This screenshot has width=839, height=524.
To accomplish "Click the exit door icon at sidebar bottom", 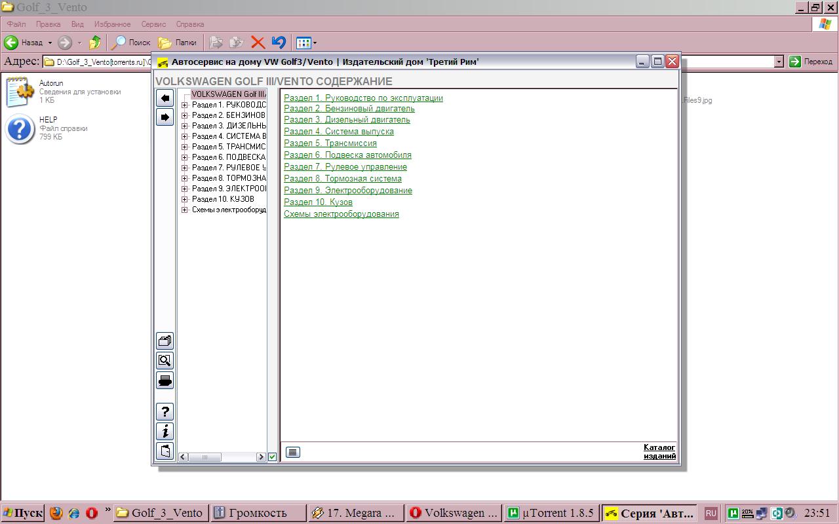I will 165,451.
